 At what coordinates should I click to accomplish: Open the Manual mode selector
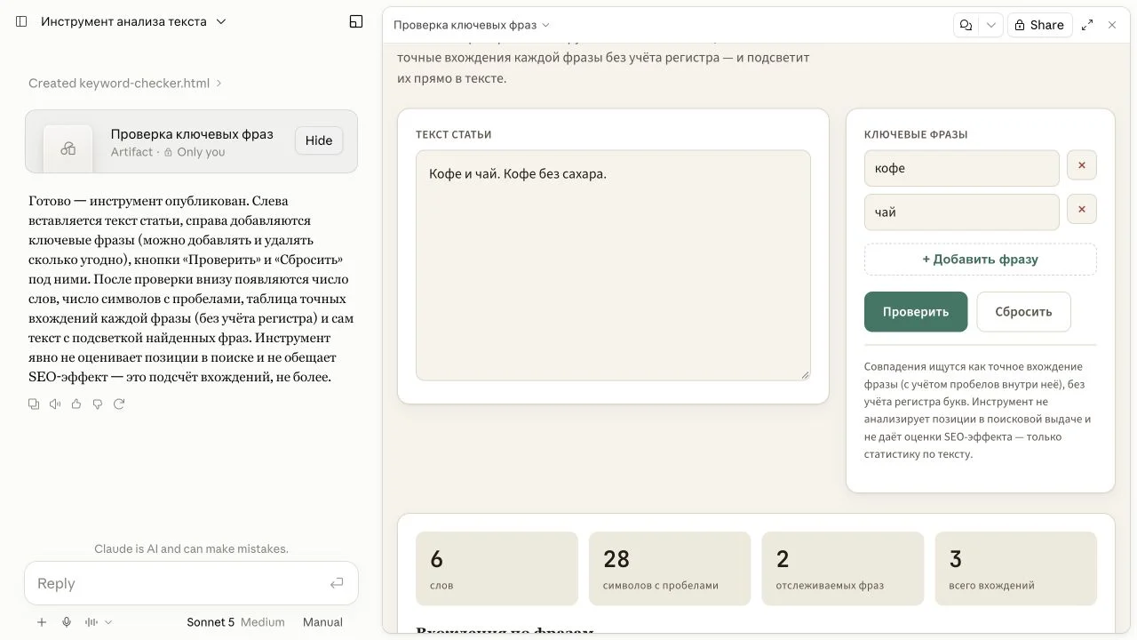[322, 622]
